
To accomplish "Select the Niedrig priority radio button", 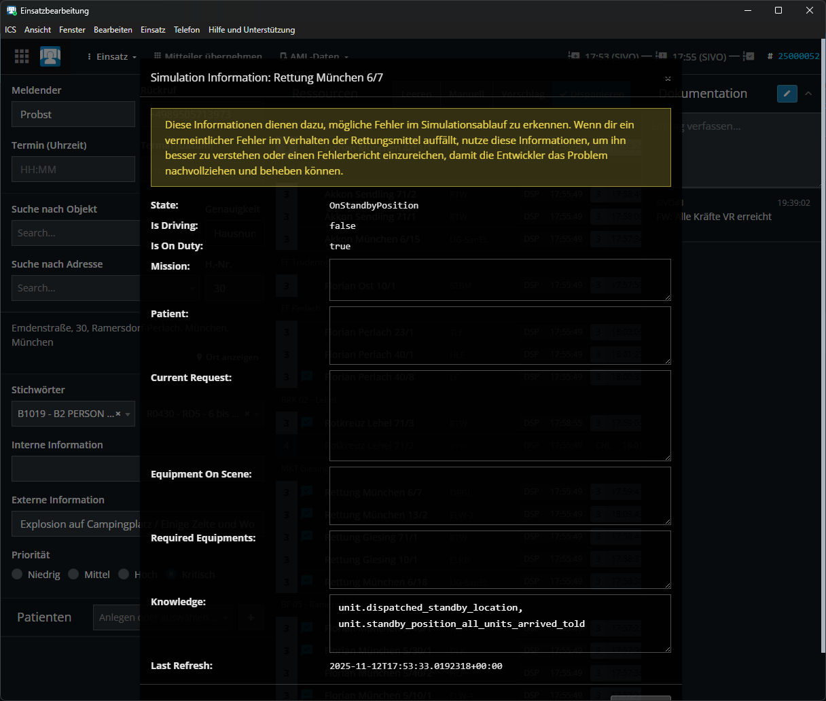I will [18, 575].
